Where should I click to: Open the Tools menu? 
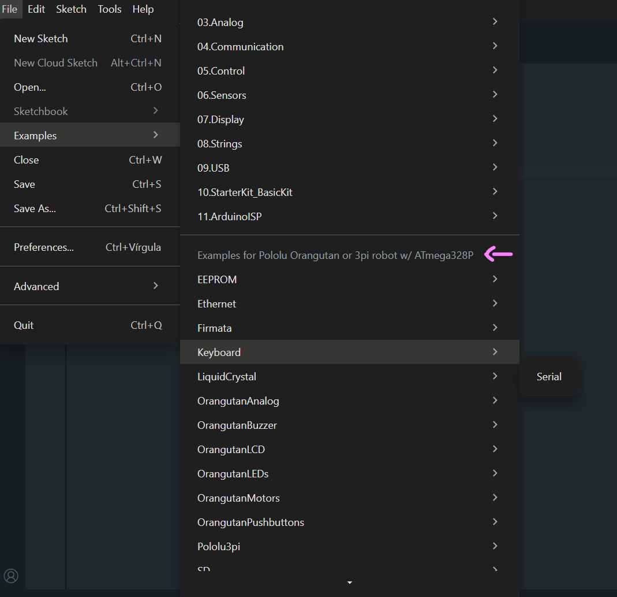tap(110, 9)
